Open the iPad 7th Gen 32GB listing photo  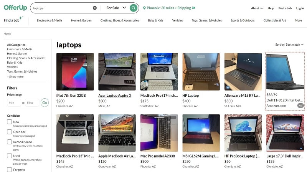pyautogui.click(x=75, y=72)
